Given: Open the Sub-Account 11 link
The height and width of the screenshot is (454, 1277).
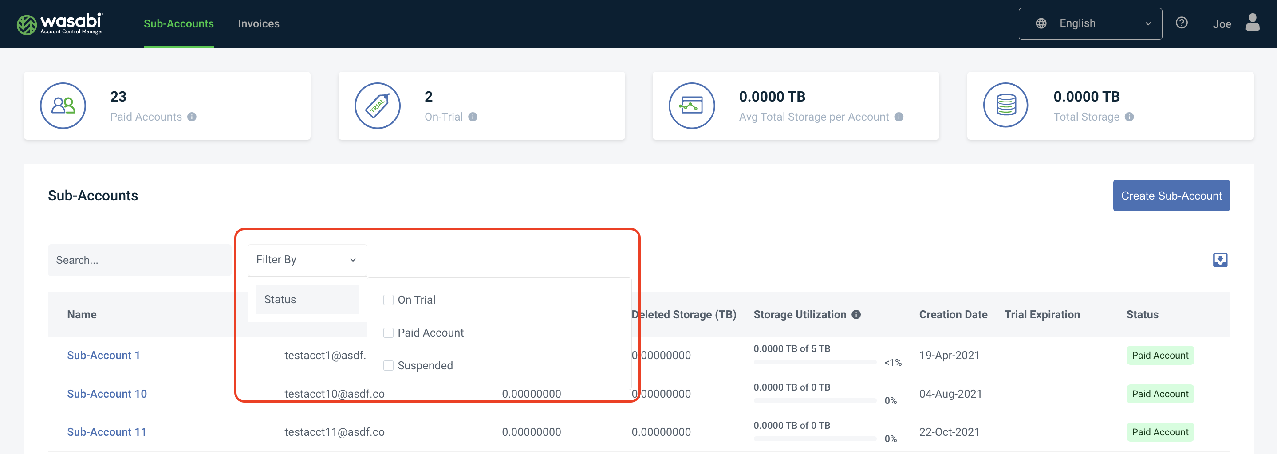Looking at the screenshot, I should pyautogui.click(x=106, y=432).
